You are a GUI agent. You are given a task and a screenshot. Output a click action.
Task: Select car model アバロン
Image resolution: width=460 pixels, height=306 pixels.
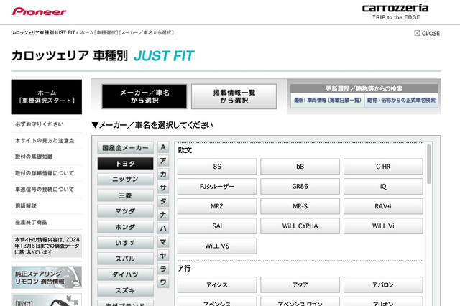point(383,285)
